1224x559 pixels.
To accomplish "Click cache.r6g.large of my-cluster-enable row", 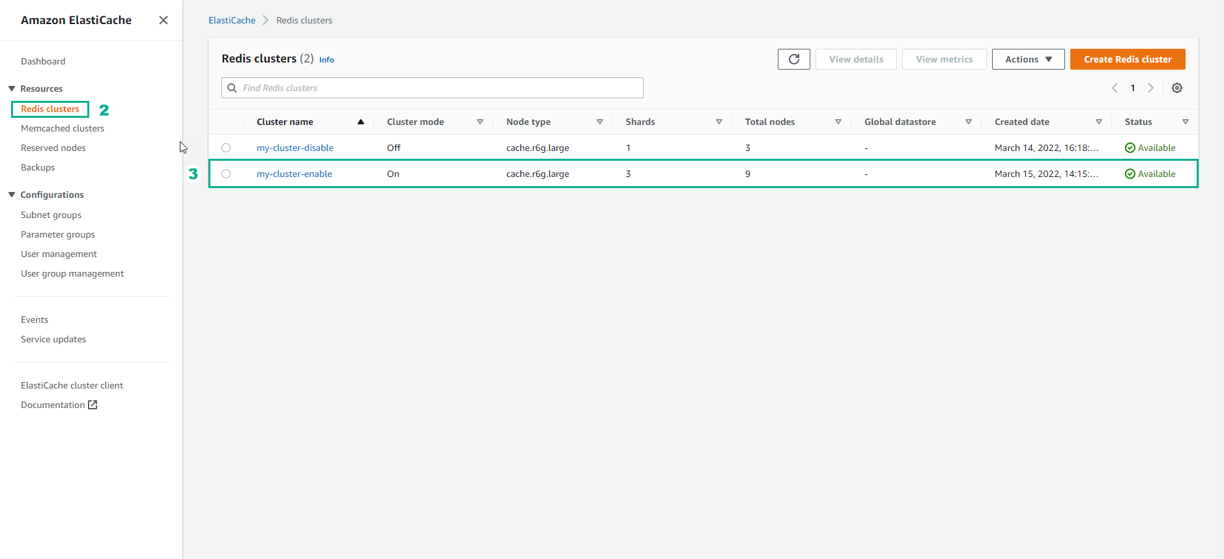I will coord(537,174).
